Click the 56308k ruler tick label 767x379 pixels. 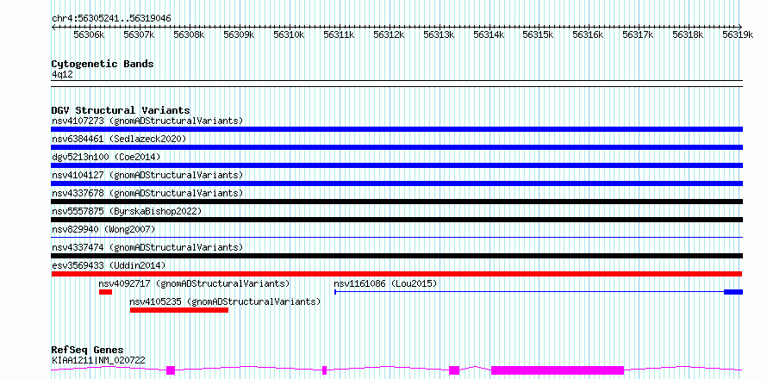click(x=189, y=34)
